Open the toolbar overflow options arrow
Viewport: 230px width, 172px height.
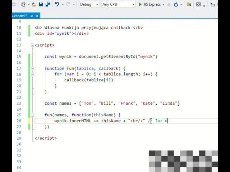[204, 6]
